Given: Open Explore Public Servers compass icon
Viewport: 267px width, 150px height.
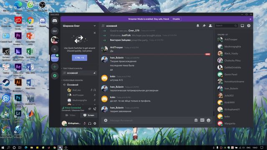Looking at the screenshot, I should 55,75.
